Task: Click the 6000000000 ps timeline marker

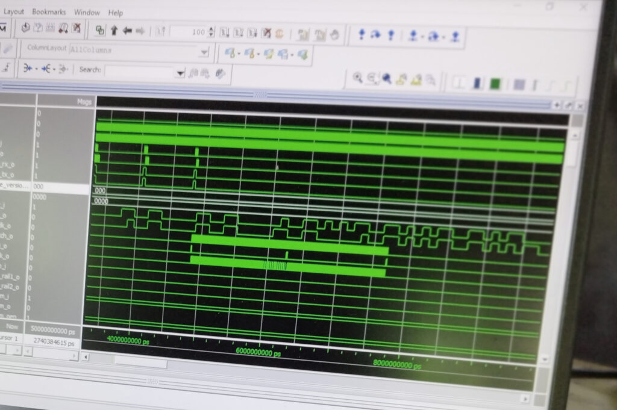Action: (x=258, y=352)
